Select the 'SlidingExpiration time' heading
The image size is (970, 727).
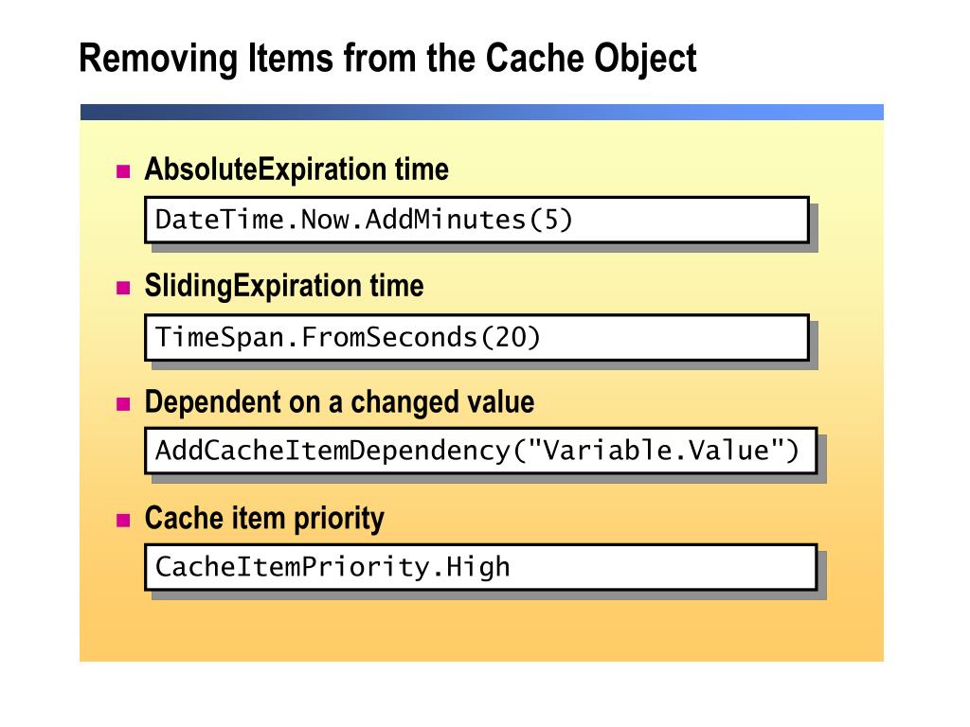pyautogui.click(x=284, y=286)
